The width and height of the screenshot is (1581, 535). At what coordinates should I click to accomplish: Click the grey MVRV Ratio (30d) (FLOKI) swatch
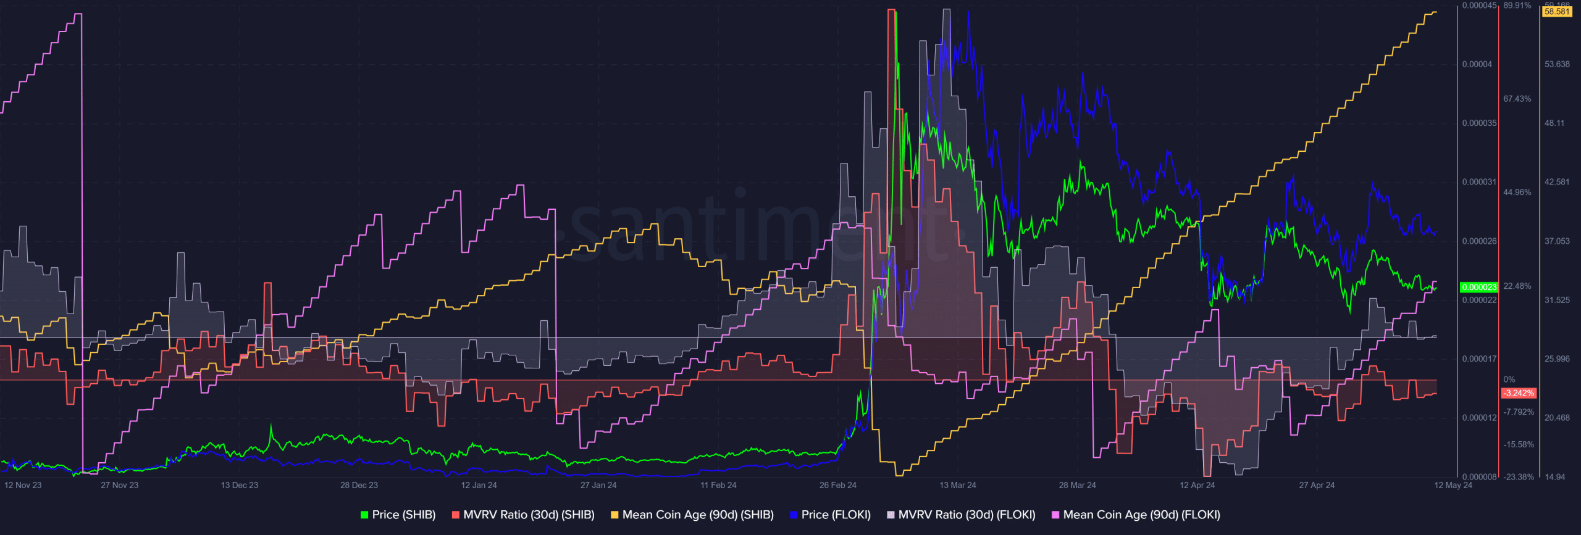(x=891, y=515)
